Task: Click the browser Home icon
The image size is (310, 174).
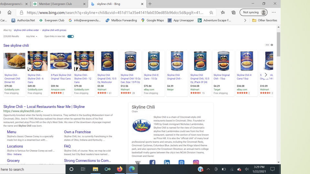Action: click(9, 13)
